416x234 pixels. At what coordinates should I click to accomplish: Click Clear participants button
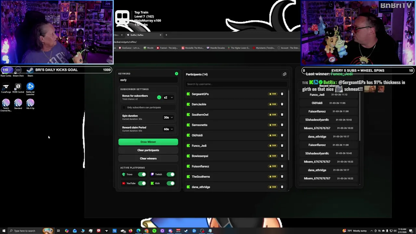[x=148, y=150]
